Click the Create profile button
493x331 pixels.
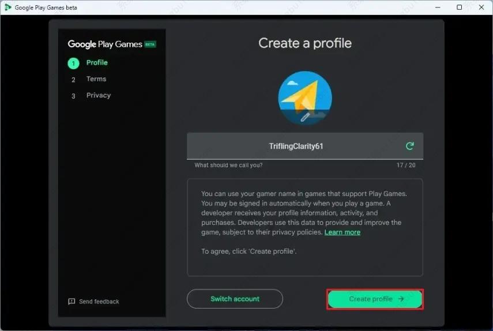pyautogui.click(x=375, y=299)
